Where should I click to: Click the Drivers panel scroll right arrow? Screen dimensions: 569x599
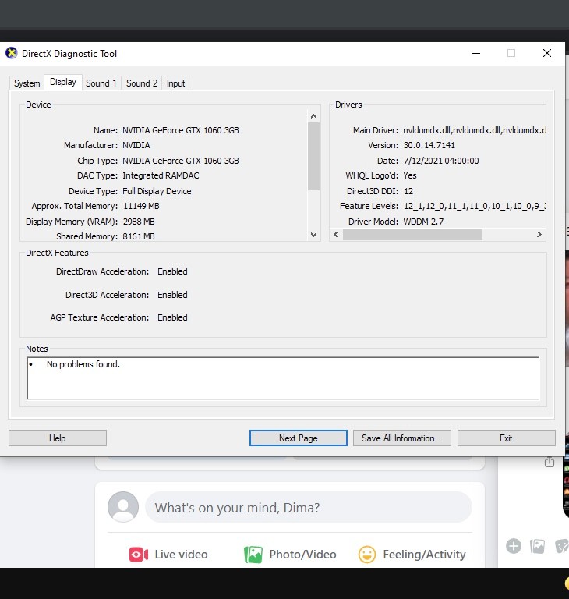pos(539,234)
